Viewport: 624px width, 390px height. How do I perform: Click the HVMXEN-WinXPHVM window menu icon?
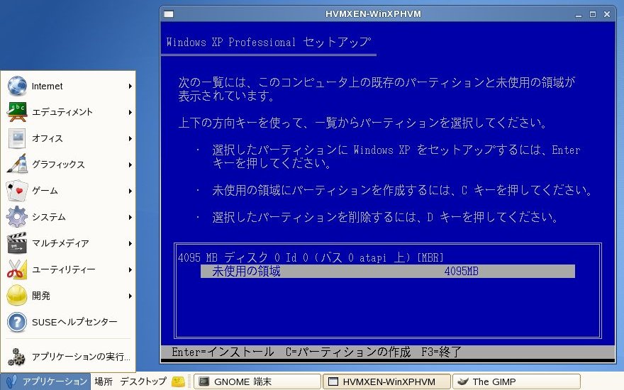169,14
